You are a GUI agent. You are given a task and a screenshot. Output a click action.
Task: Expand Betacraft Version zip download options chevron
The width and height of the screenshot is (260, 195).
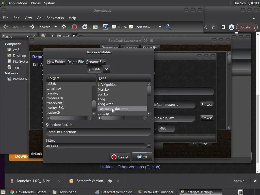118,181
